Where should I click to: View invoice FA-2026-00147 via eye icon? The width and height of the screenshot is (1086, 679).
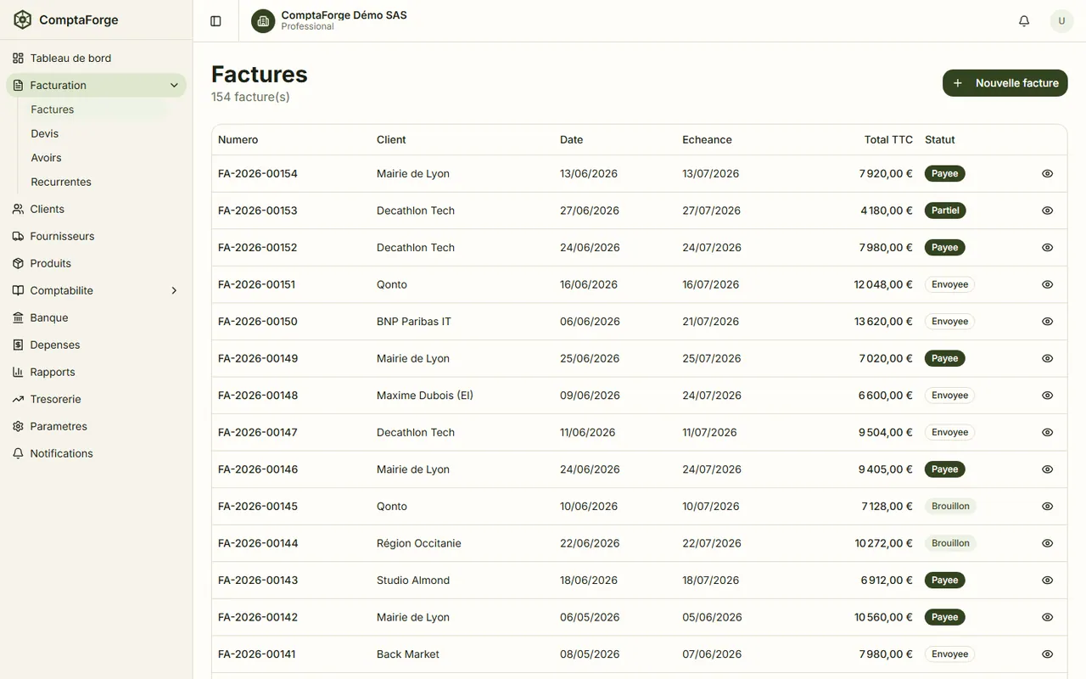point(1047,432)
